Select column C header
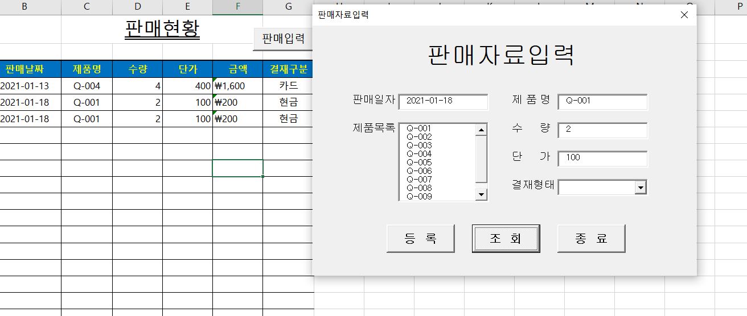Viewport: 747px width, 316px height. point(87,7)
